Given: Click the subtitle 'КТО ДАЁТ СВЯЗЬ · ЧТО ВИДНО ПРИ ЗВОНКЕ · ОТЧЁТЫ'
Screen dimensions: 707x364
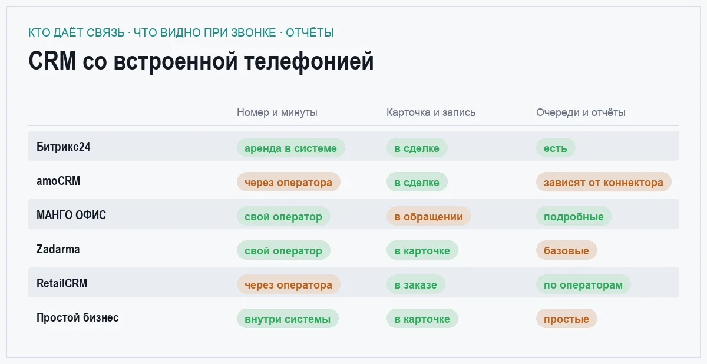Looking at the screenshot, I should (181, 32).
